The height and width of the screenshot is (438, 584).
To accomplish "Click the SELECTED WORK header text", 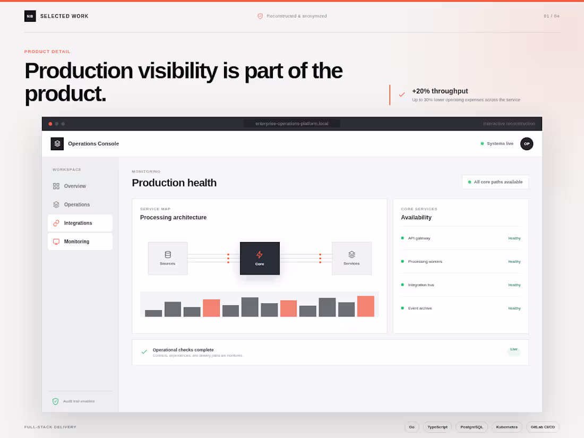I will tap(64, 16).
